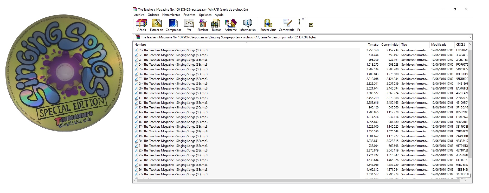Open the Favoritos menu
This screenshot has height=193, width=489.
(x=189, y=15)
